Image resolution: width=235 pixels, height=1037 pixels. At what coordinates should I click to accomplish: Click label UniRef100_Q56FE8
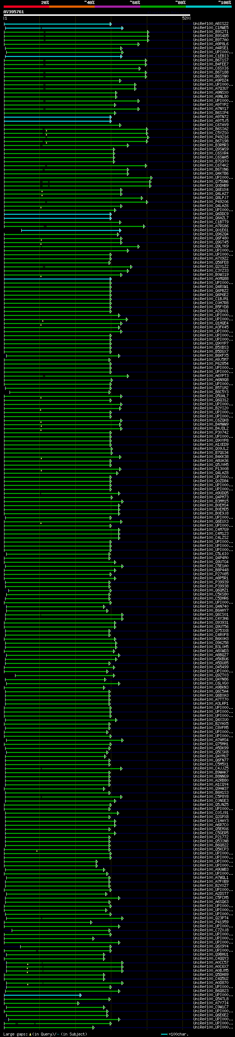coord(211,263)
